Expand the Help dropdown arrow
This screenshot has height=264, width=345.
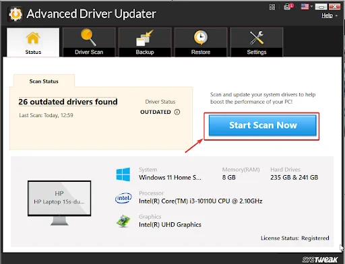point(336,15)
